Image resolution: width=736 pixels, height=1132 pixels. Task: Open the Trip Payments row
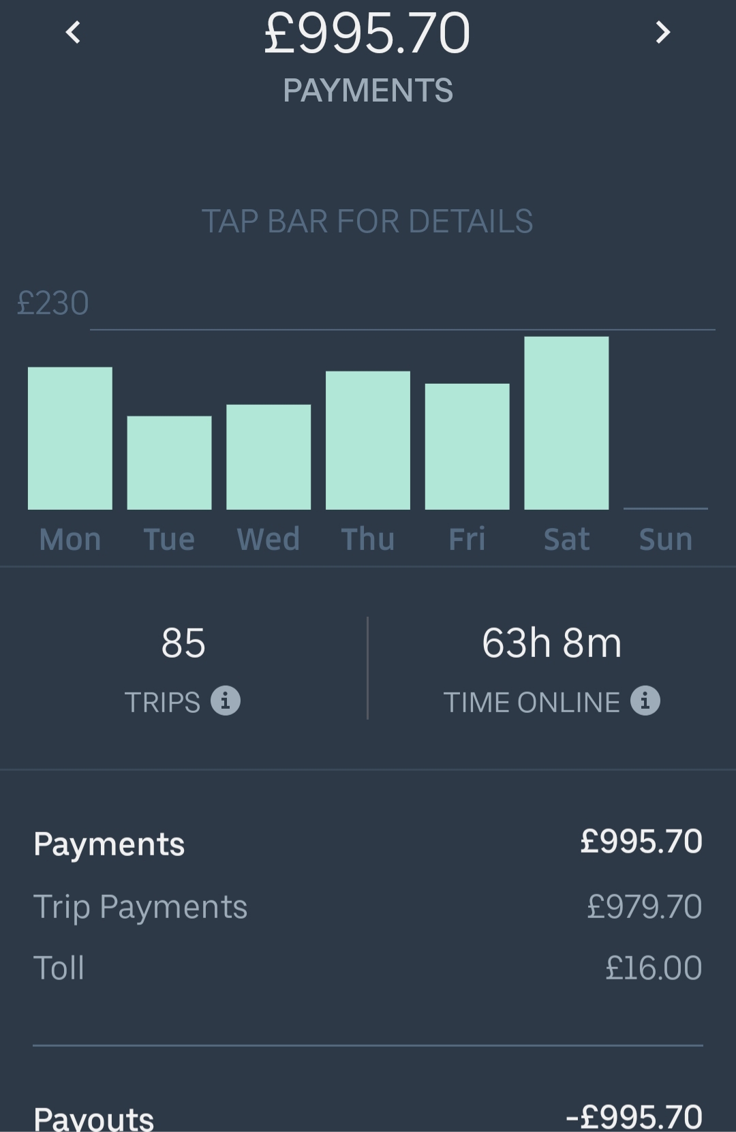(x=368, y=906)
